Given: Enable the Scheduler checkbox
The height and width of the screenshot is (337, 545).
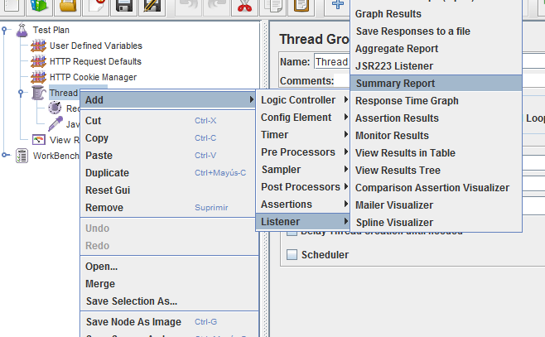Looking at the screenshot, I should coord(292,255).
